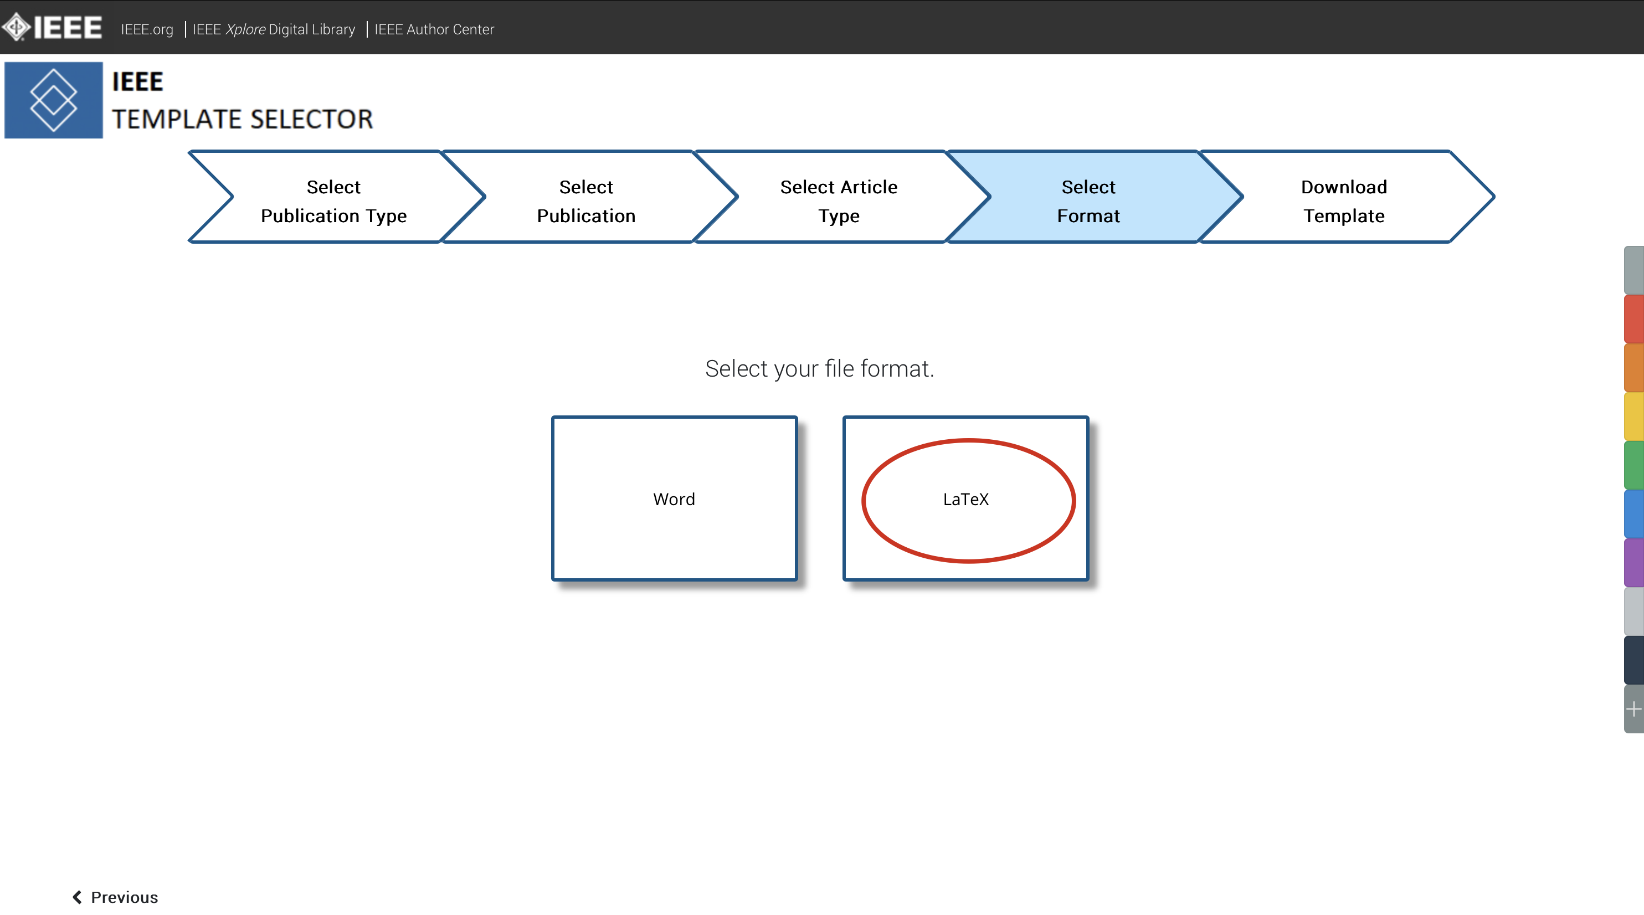Select the orange side tab swatch
The width and height of the screenshot is (1644, 915).
click(x=1634, y=368)
